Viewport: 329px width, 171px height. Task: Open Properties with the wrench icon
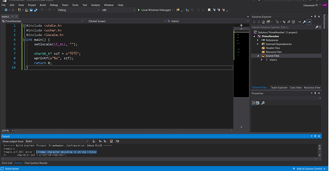(304, 22)
